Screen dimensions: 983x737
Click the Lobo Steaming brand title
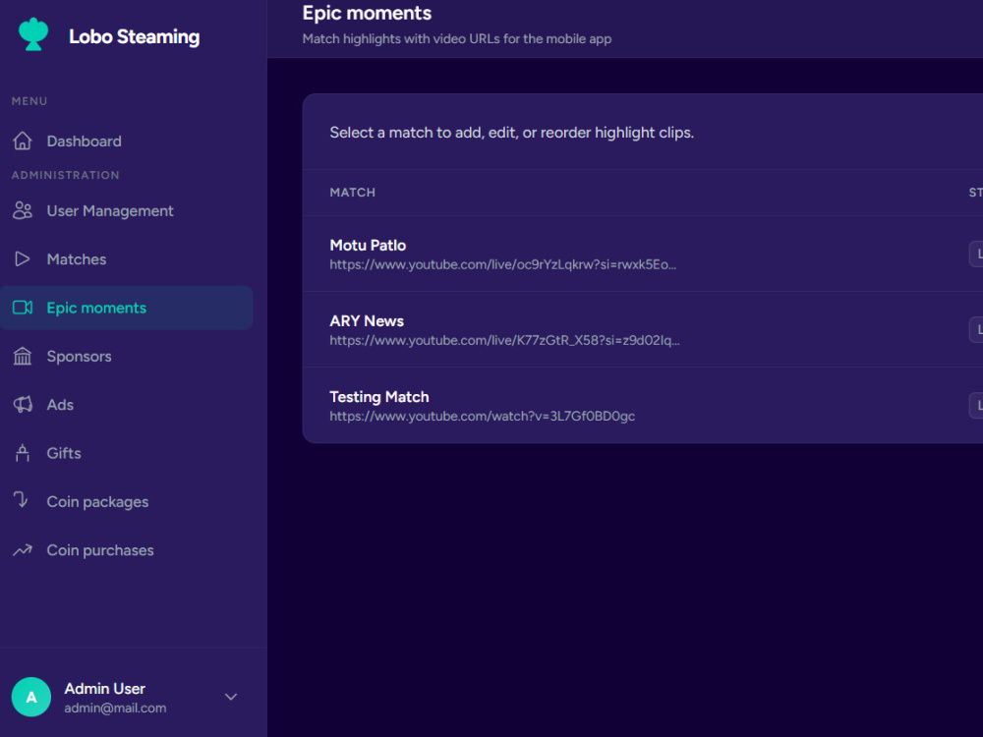click(134, 37)
